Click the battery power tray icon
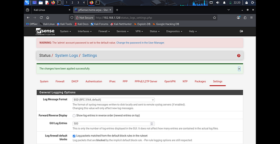The image size is (280, 144). pos(230,2)
